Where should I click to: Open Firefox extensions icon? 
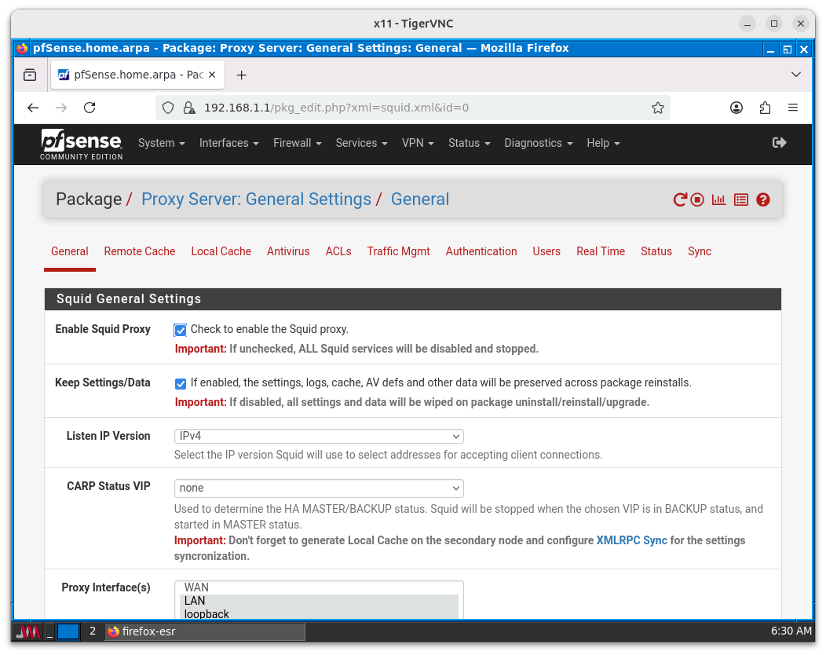pyautogui.click(x=765, y=108)
